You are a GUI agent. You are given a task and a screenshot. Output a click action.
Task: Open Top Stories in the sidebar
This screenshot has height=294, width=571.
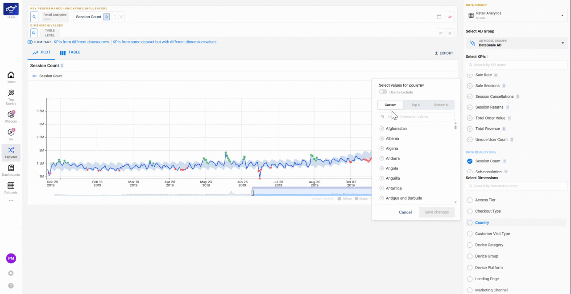coord(11,97)
